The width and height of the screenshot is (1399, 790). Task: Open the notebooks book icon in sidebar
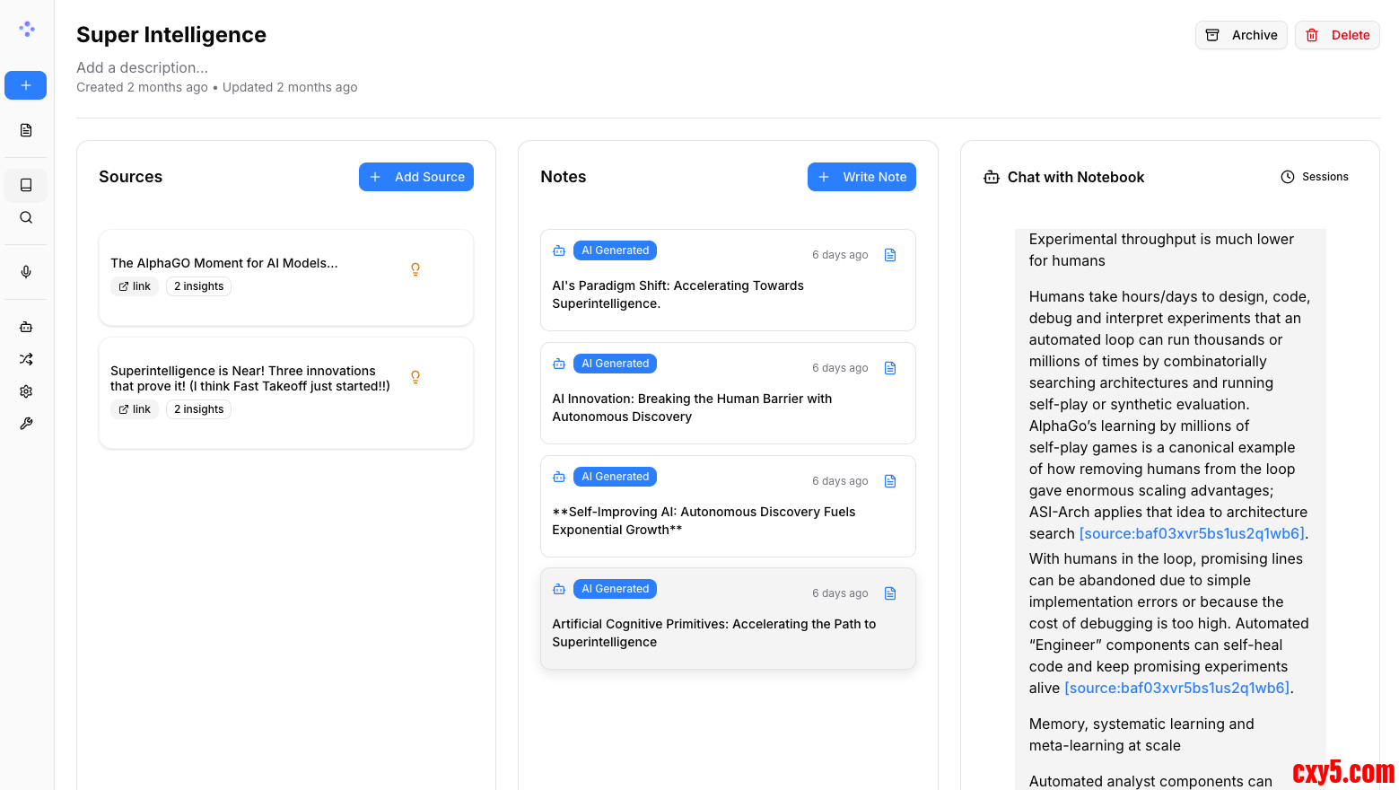[26, 185]
